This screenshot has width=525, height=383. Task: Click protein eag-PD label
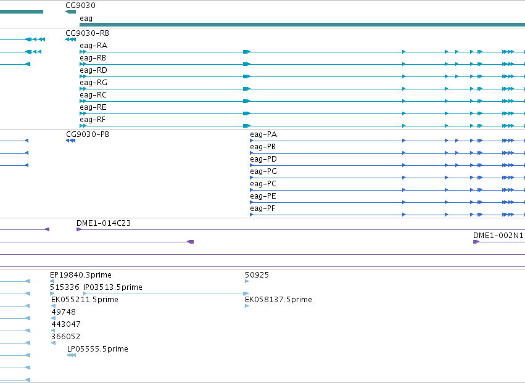(263, 159)
